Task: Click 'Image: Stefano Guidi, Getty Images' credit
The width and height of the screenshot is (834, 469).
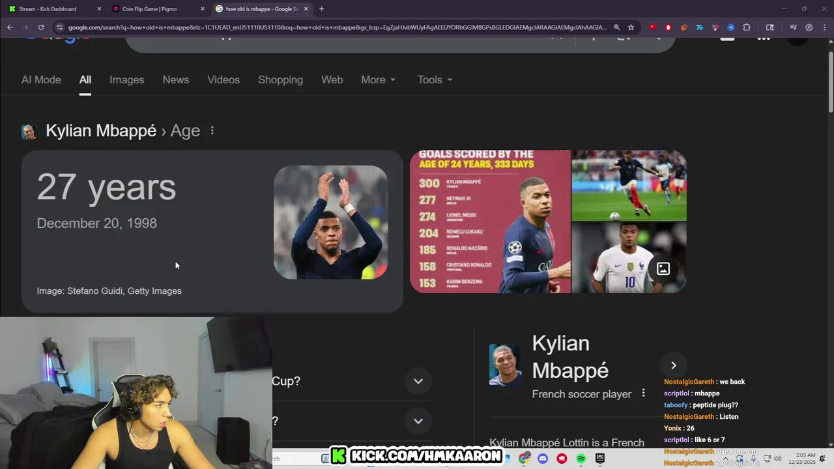Action: (109, 291)
